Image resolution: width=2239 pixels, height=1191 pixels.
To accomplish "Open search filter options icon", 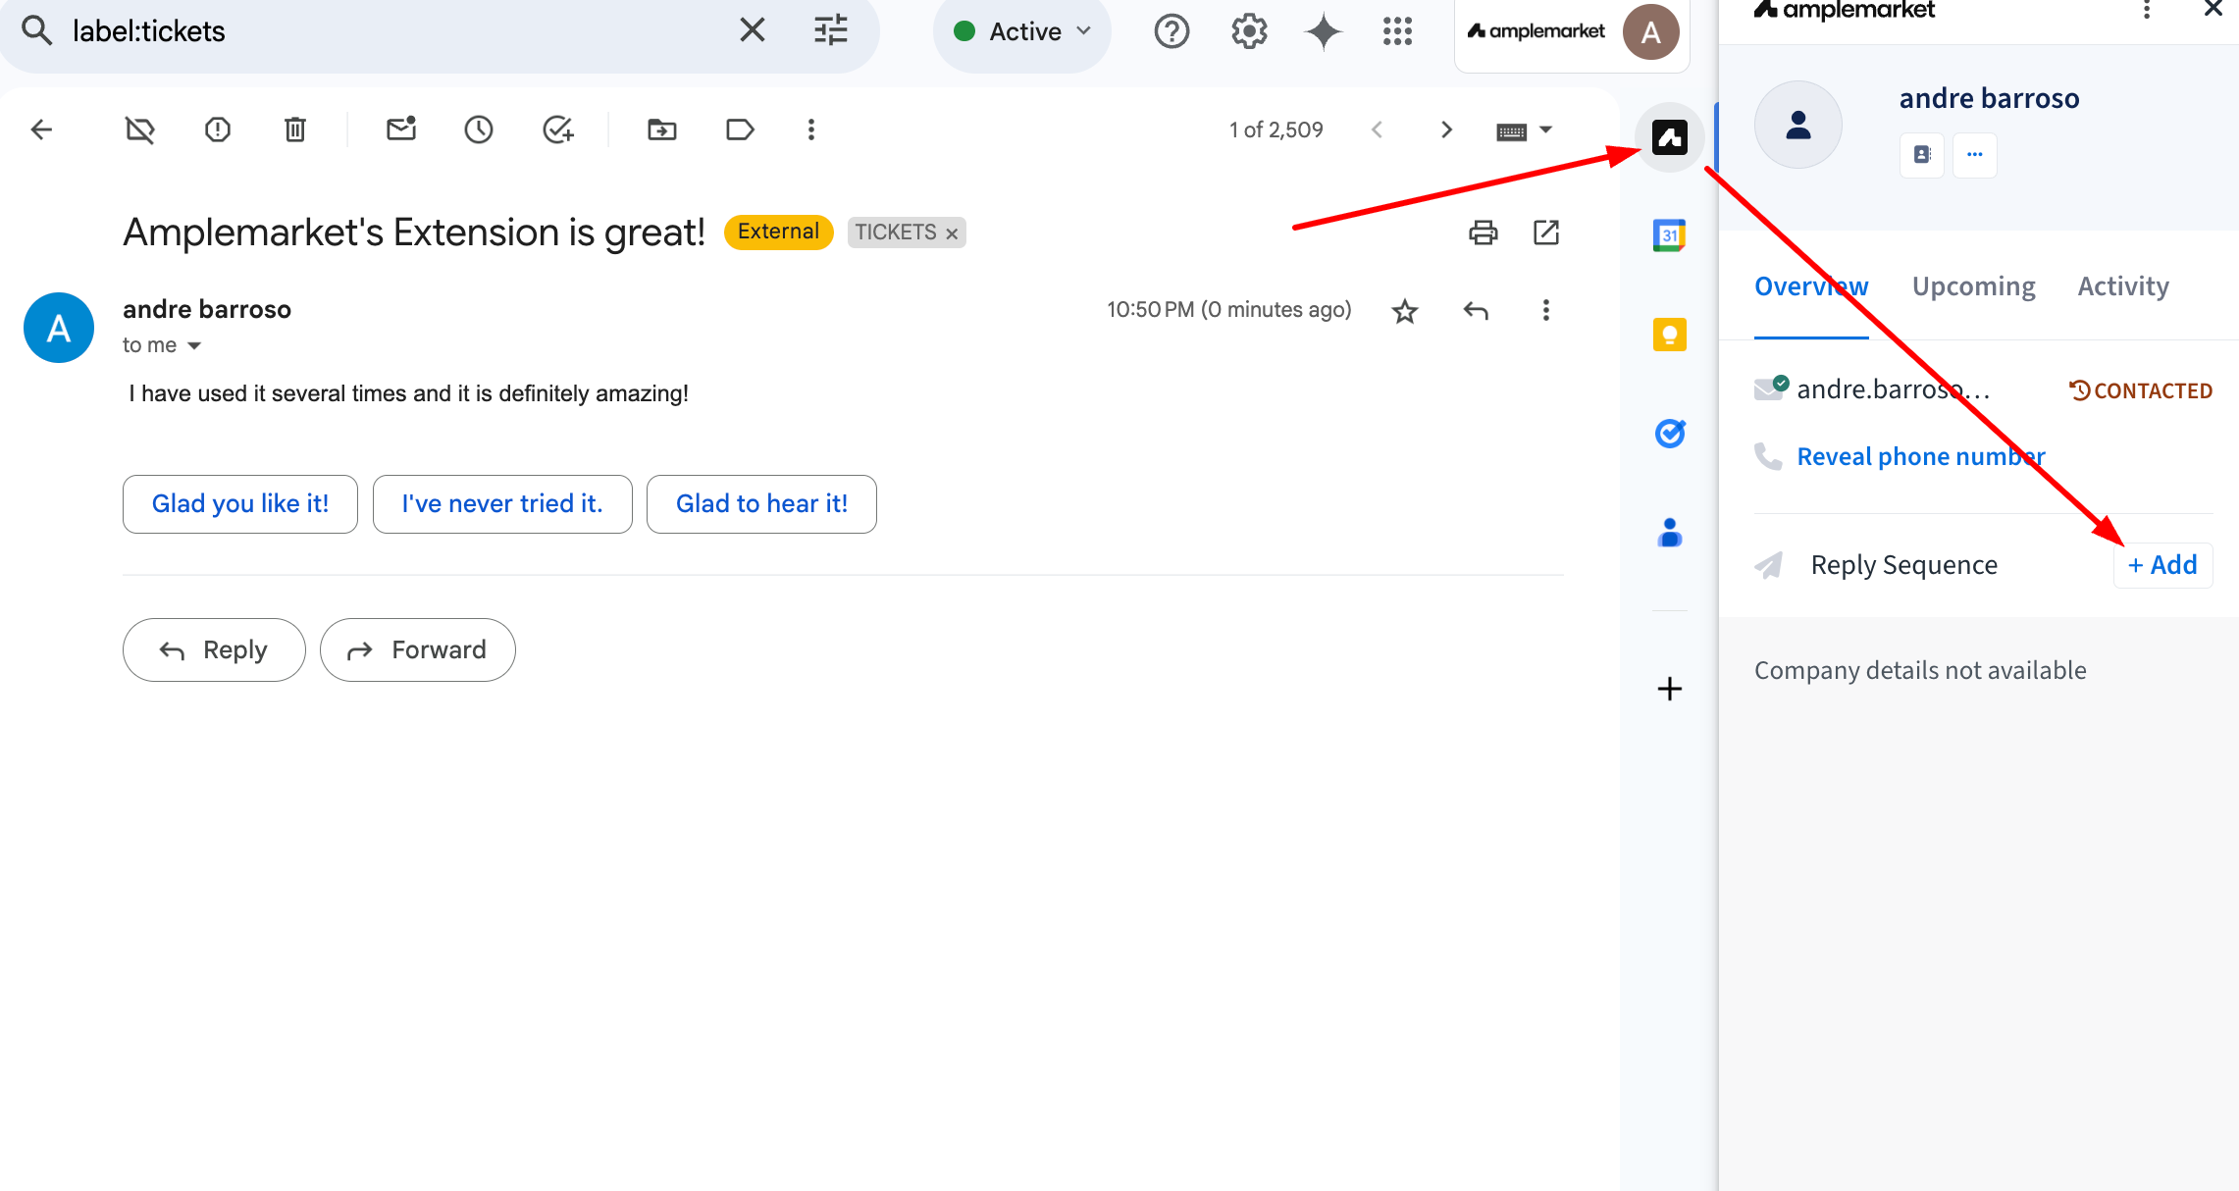I will click(831, 30).
